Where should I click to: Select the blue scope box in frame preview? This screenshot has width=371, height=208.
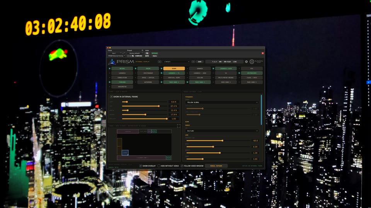click(x=125, y=153)
